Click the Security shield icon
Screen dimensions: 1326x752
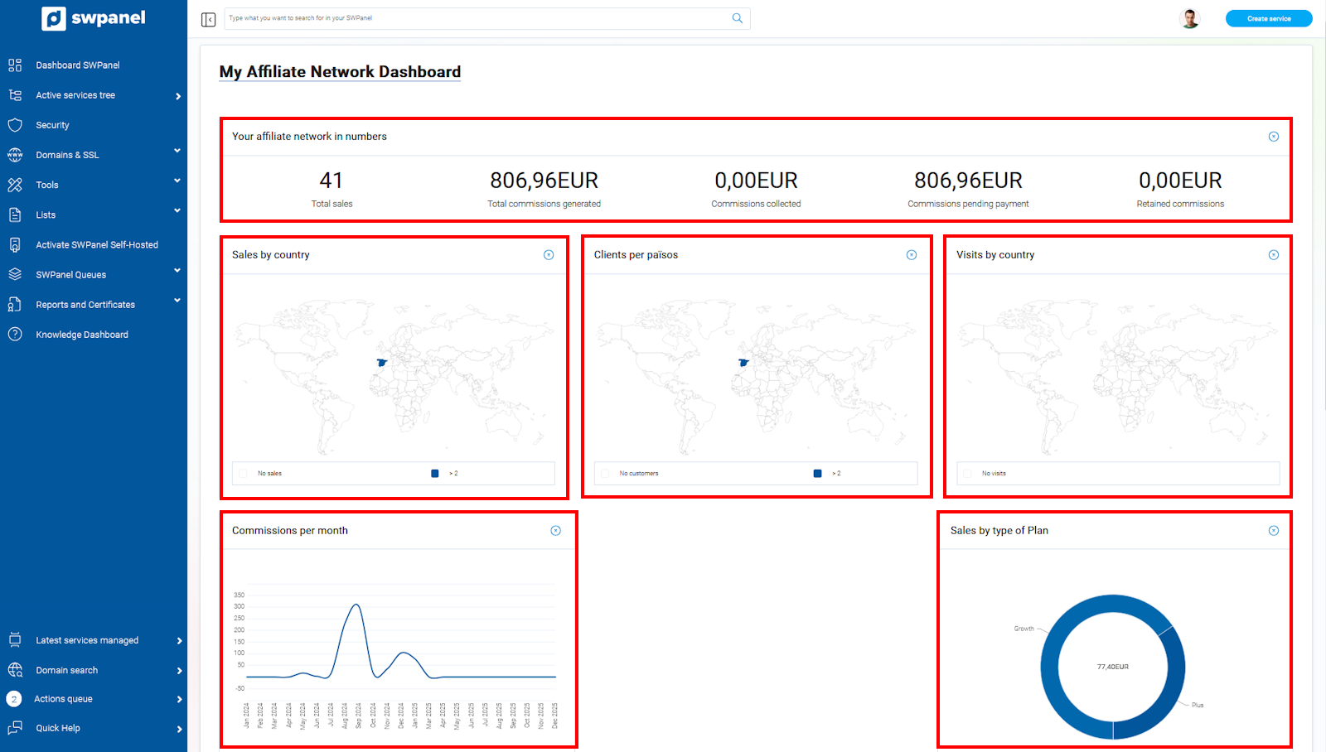[15, 125]
